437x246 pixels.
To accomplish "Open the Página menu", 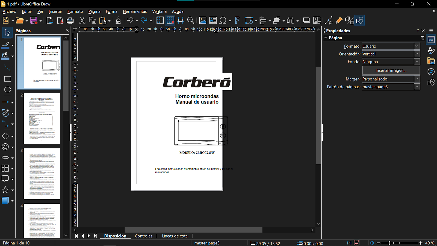I will (x=95, y=11).
